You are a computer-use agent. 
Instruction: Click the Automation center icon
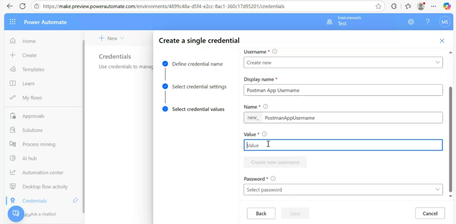click(x=12, y=172)
